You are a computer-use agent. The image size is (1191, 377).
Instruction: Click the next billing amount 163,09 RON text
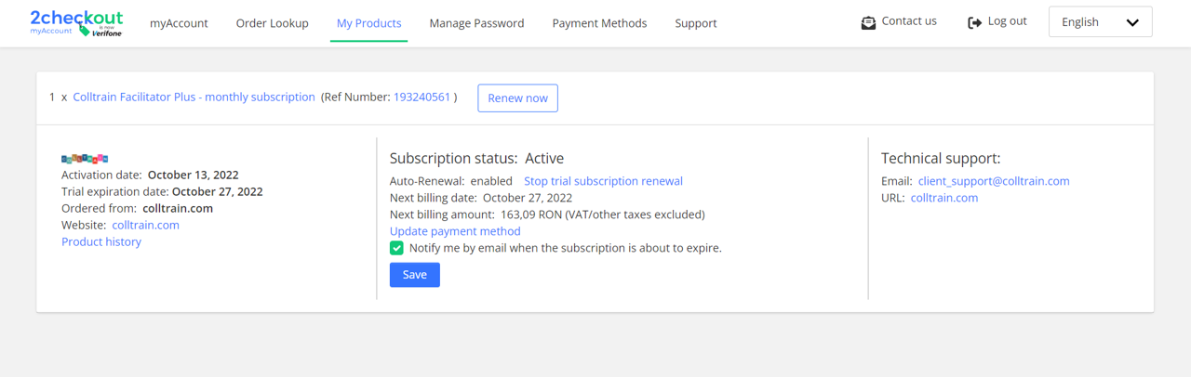pos(547,214)
